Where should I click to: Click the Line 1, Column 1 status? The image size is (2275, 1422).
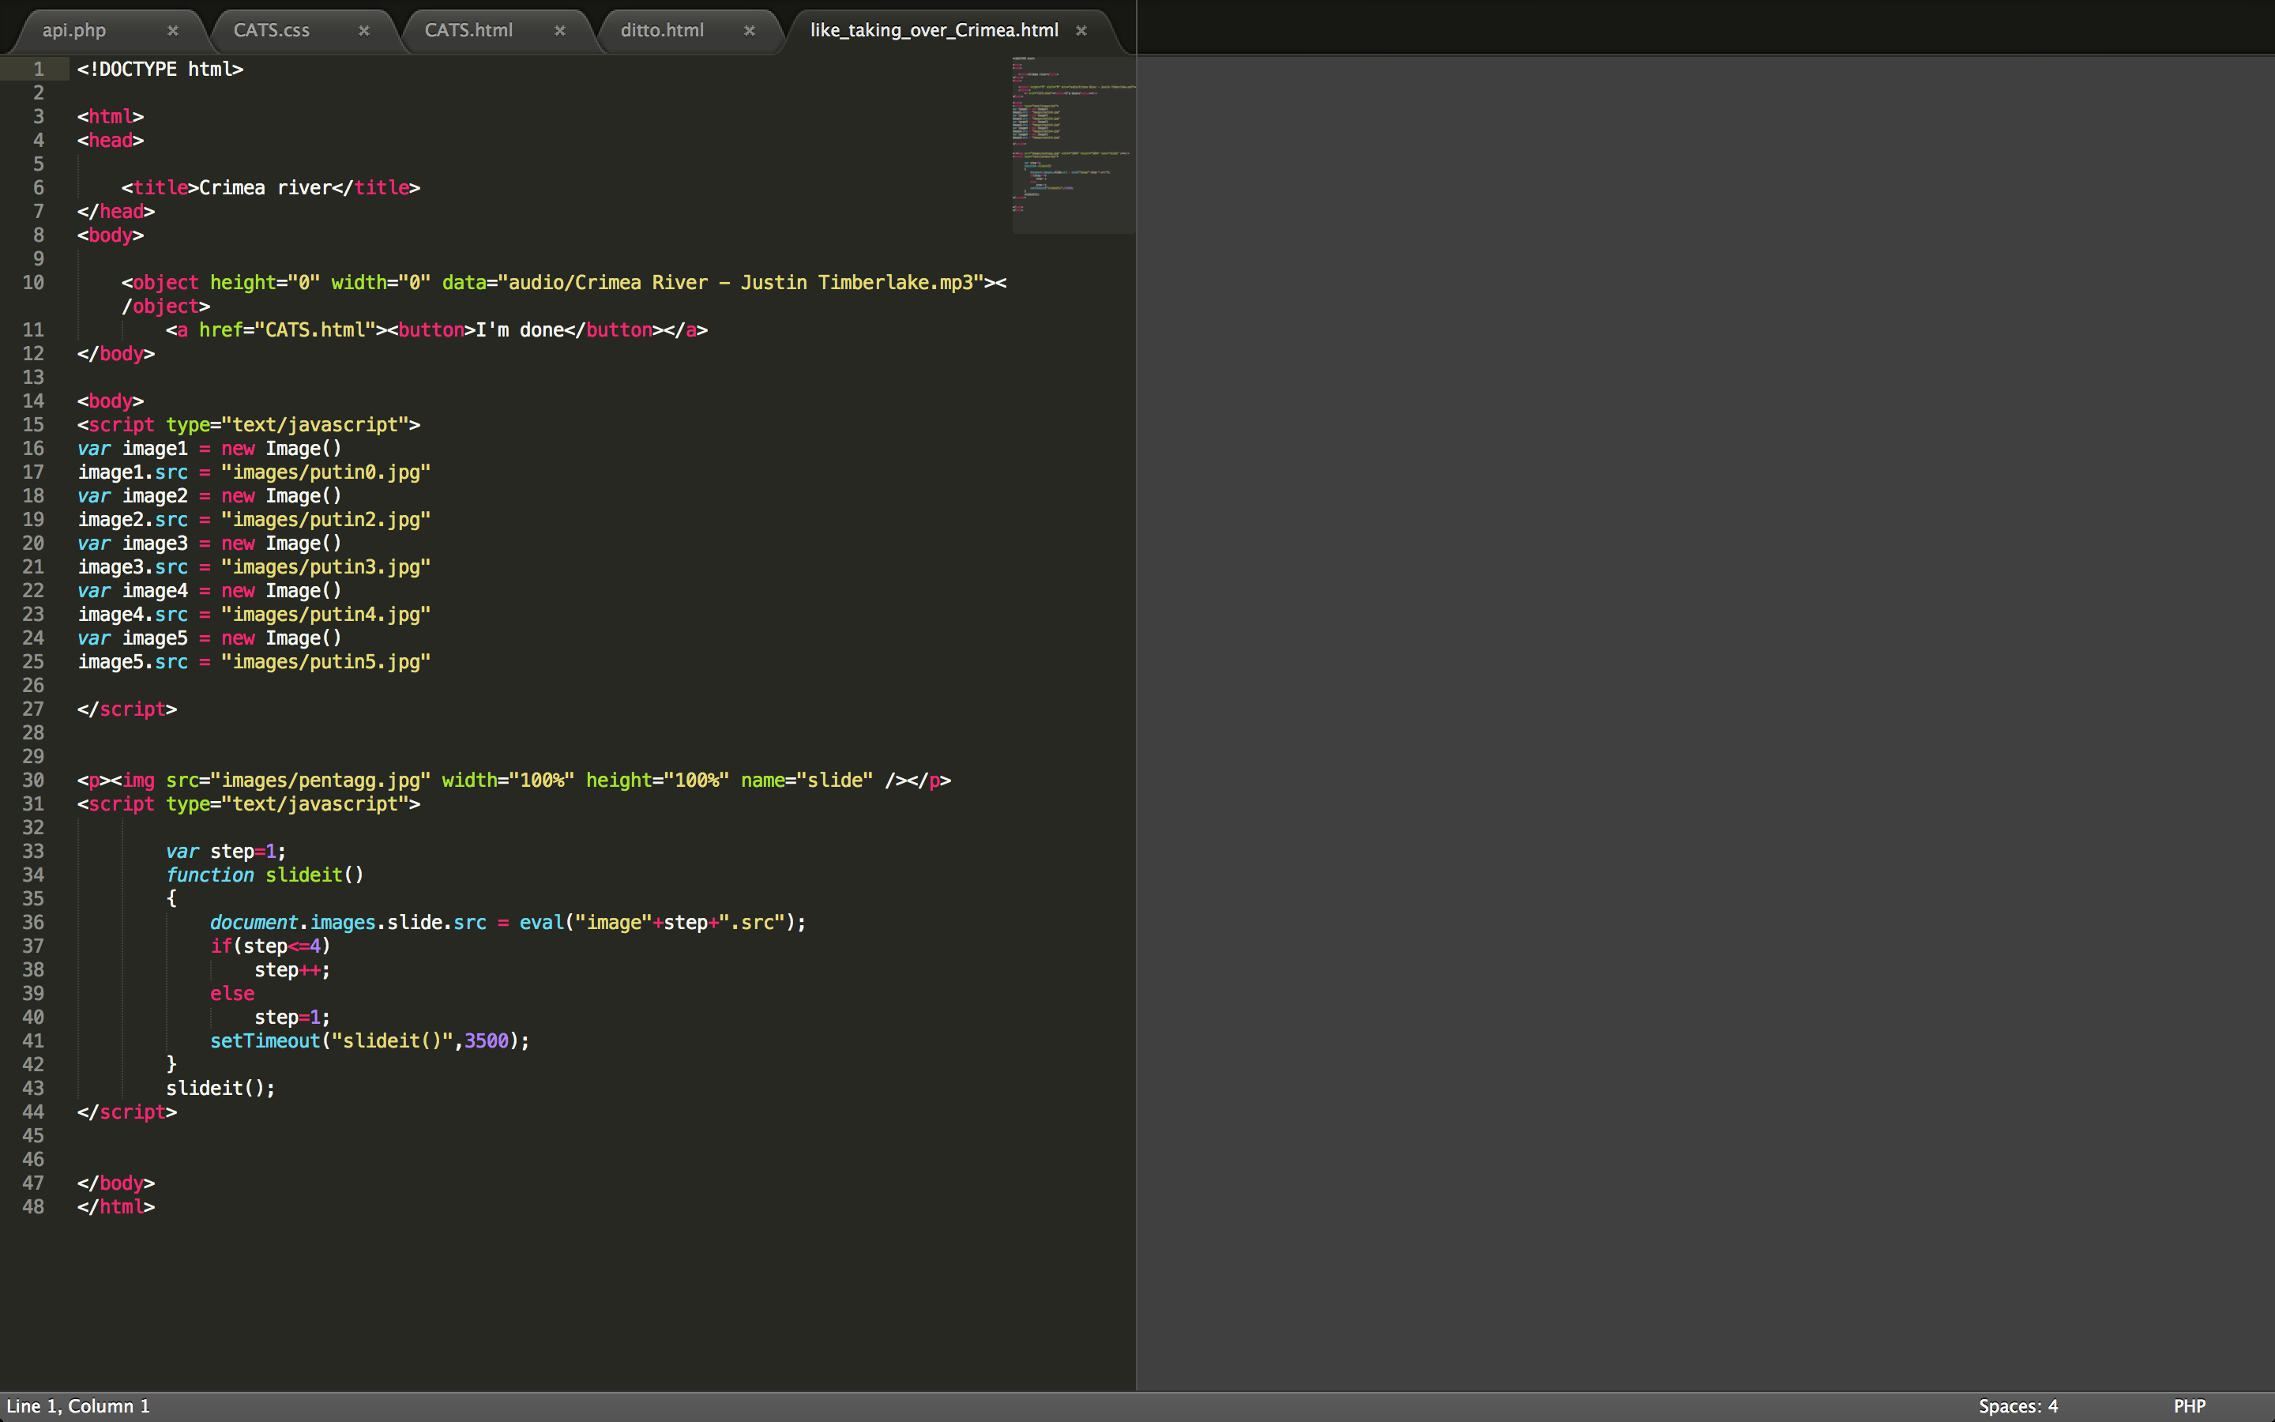click(x=78, y=1406)
